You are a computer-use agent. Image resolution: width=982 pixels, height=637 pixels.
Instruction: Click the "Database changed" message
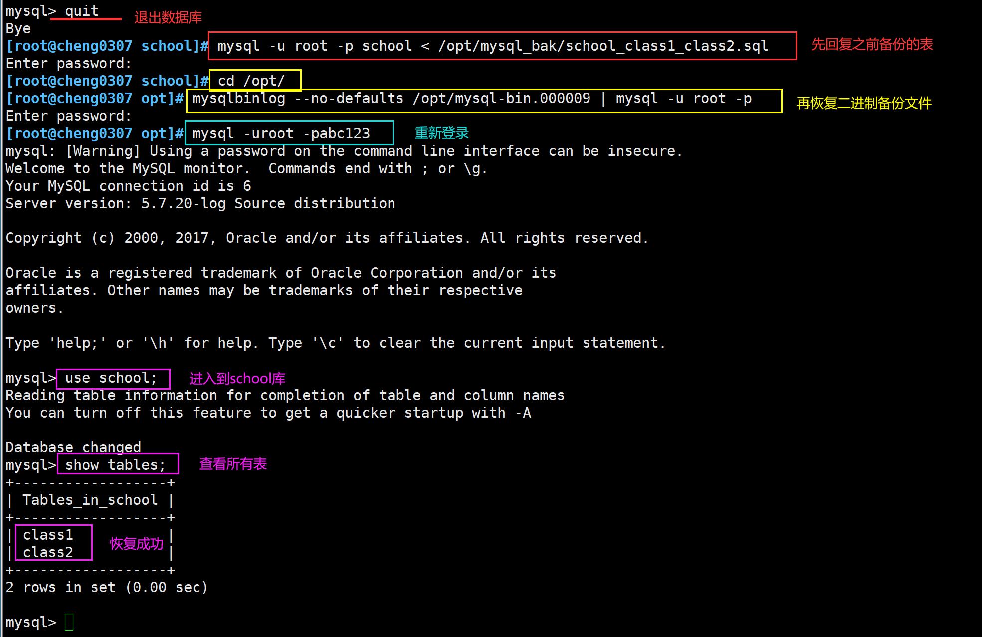73,447
